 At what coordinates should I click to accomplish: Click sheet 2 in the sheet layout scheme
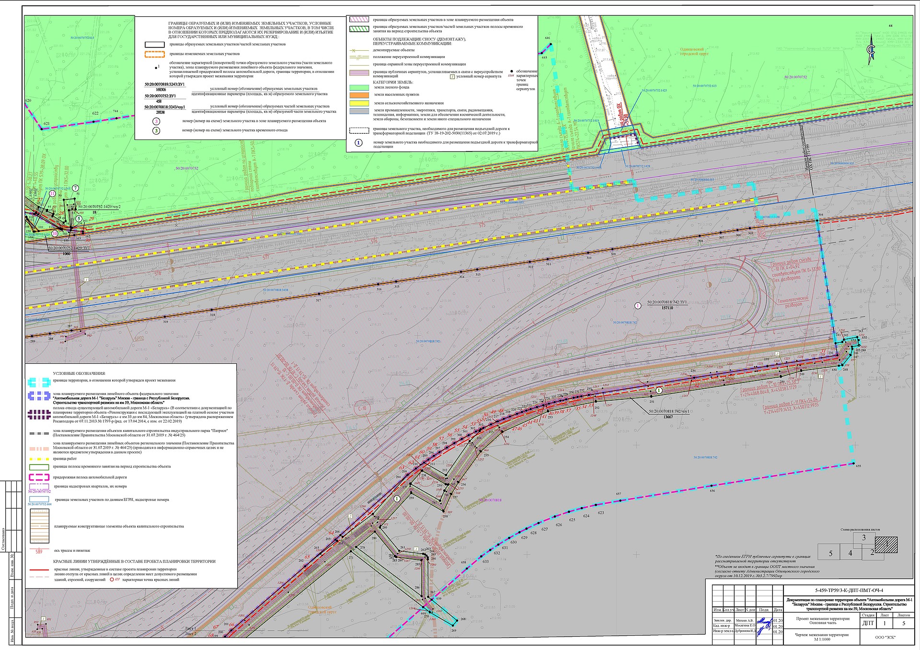(x=872, y=552)
